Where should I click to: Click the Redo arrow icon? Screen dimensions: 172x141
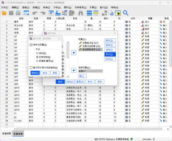tap(43, 13)
